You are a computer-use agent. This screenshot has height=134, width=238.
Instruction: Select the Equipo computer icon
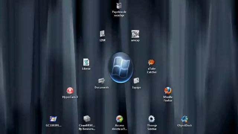coord(136,81)
